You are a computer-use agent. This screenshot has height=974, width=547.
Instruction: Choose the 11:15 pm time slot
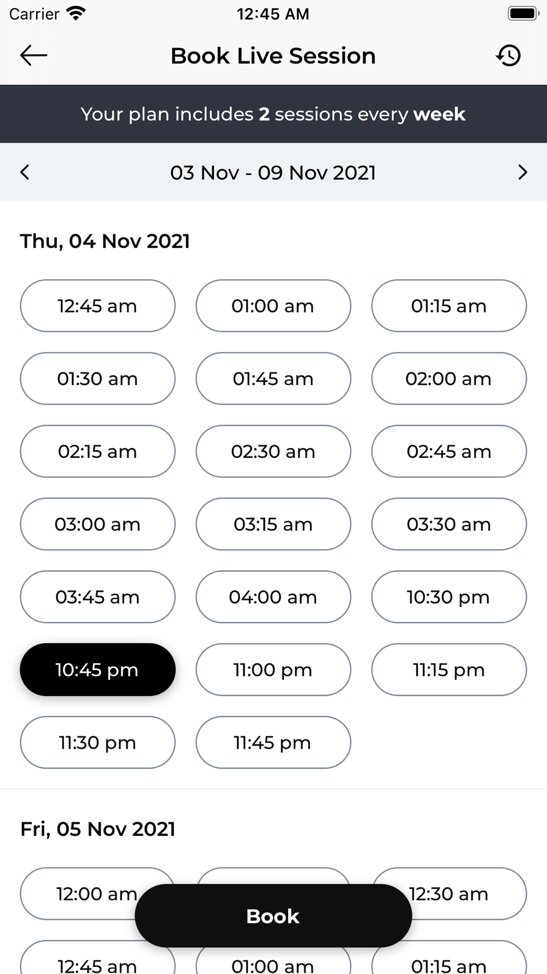coord(449,669)
